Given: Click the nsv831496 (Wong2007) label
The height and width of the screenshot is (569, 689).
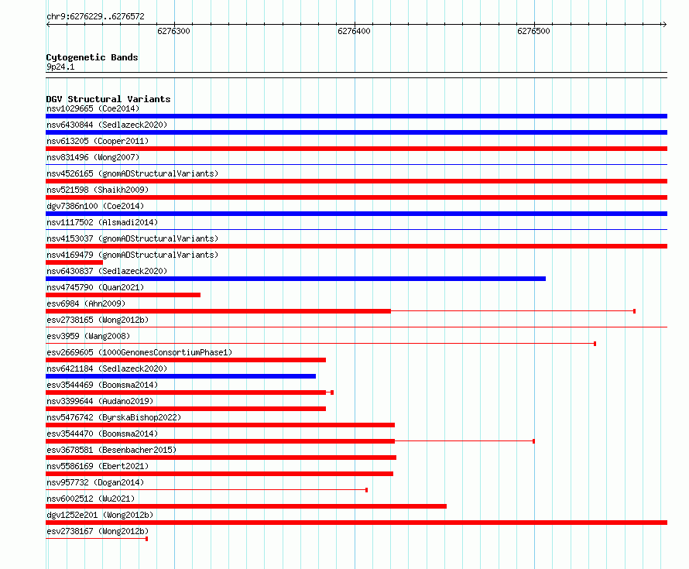Looking at the screenshot, I should [x=93, y=157].
